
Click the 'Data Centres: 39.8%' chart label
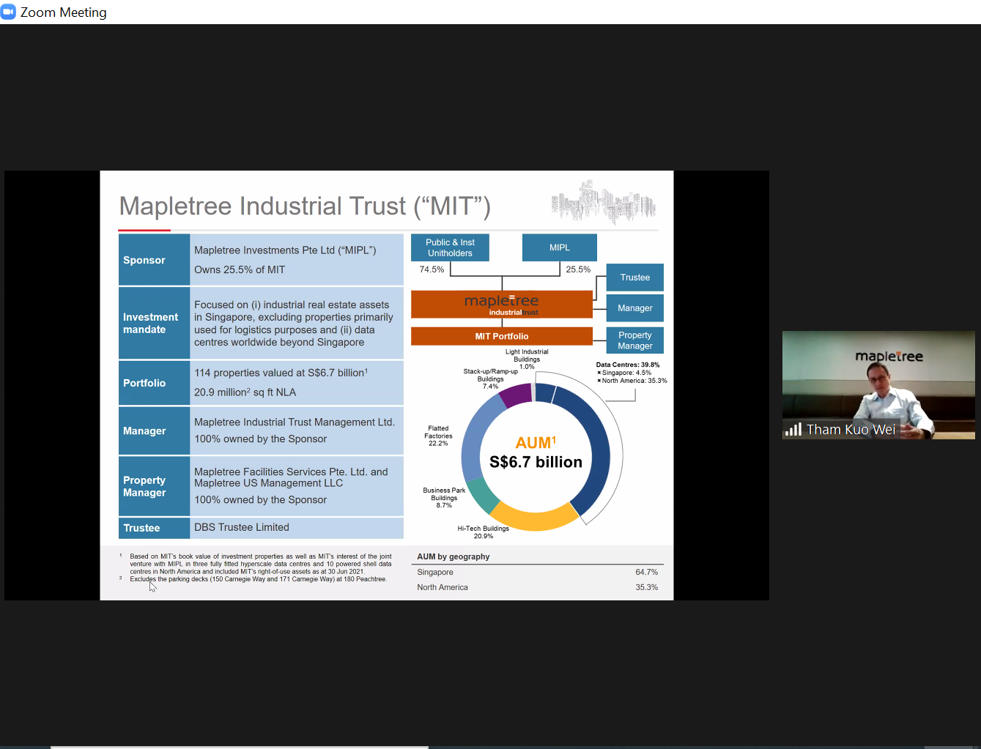(x=628, y=365)
